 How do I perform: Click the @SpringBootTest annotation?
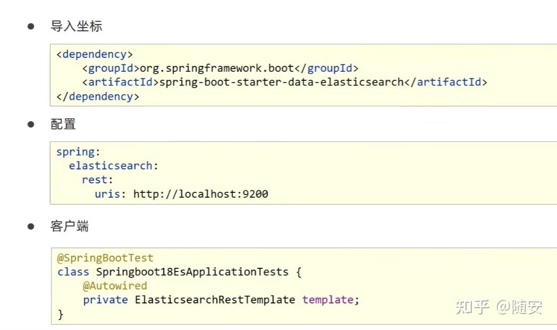pyautogui.click(x=105, y=258)
